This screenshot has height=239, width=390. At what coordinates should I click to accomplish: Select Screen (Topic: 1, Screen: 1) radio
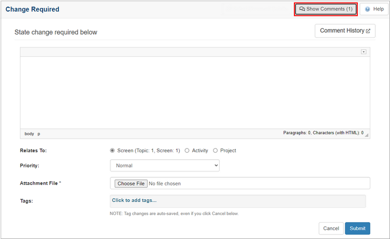(x=113, y=151)
